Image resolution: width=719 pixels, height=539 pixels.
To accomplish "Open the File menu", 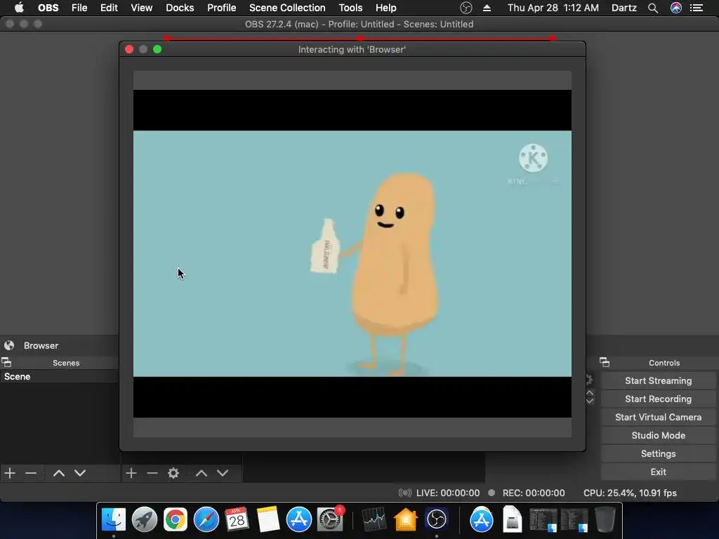I will point(79,8).
